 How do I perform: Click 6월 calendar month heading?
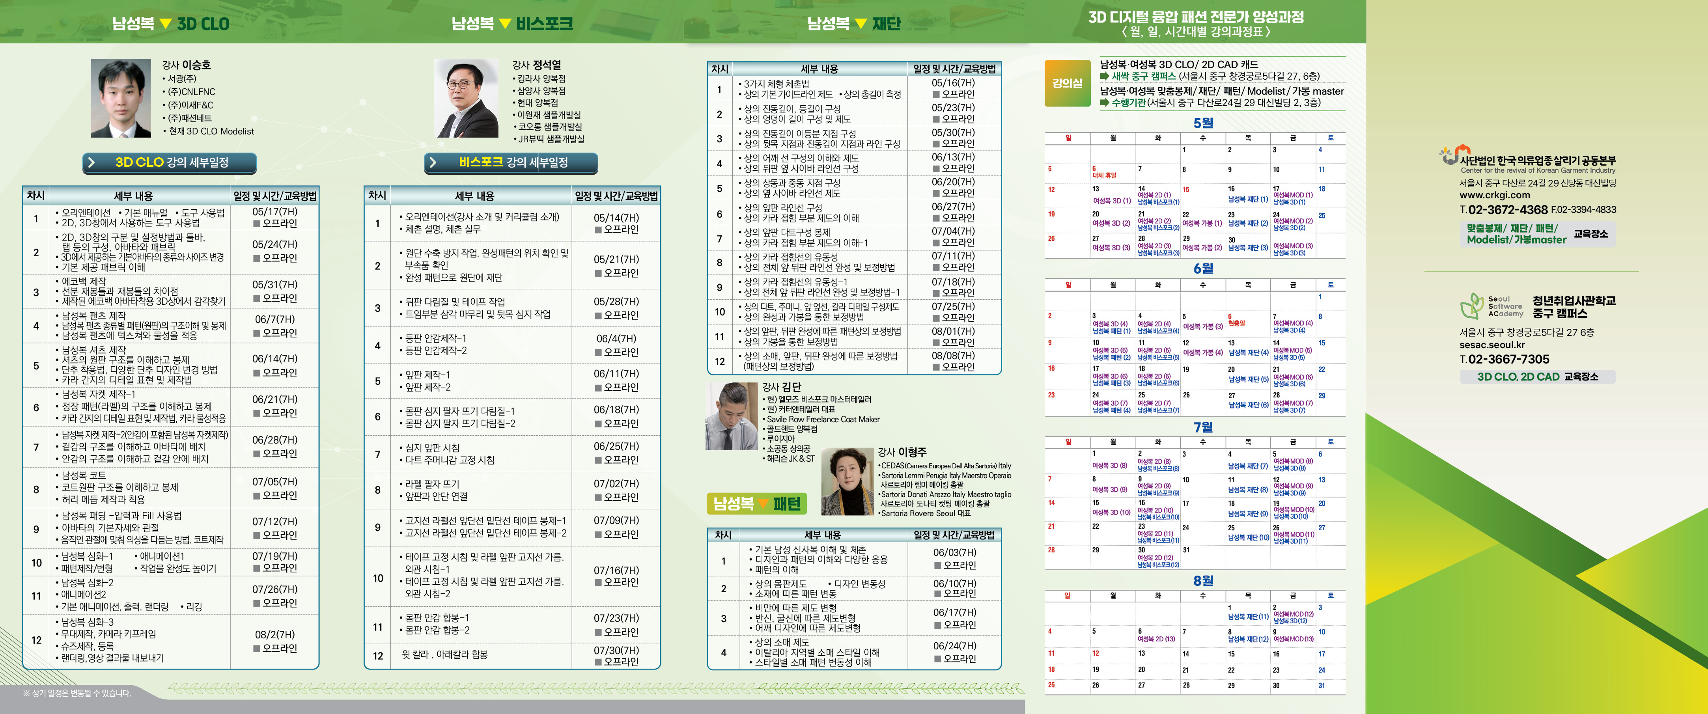[1203, 268]
